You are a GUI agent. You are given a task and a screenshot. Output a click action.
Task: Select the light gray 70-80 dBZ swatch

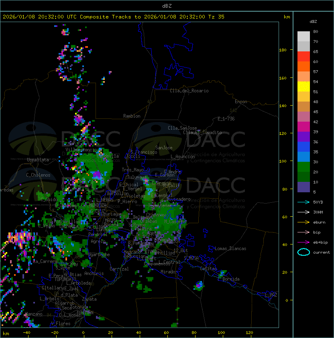[x=303, y=37]
